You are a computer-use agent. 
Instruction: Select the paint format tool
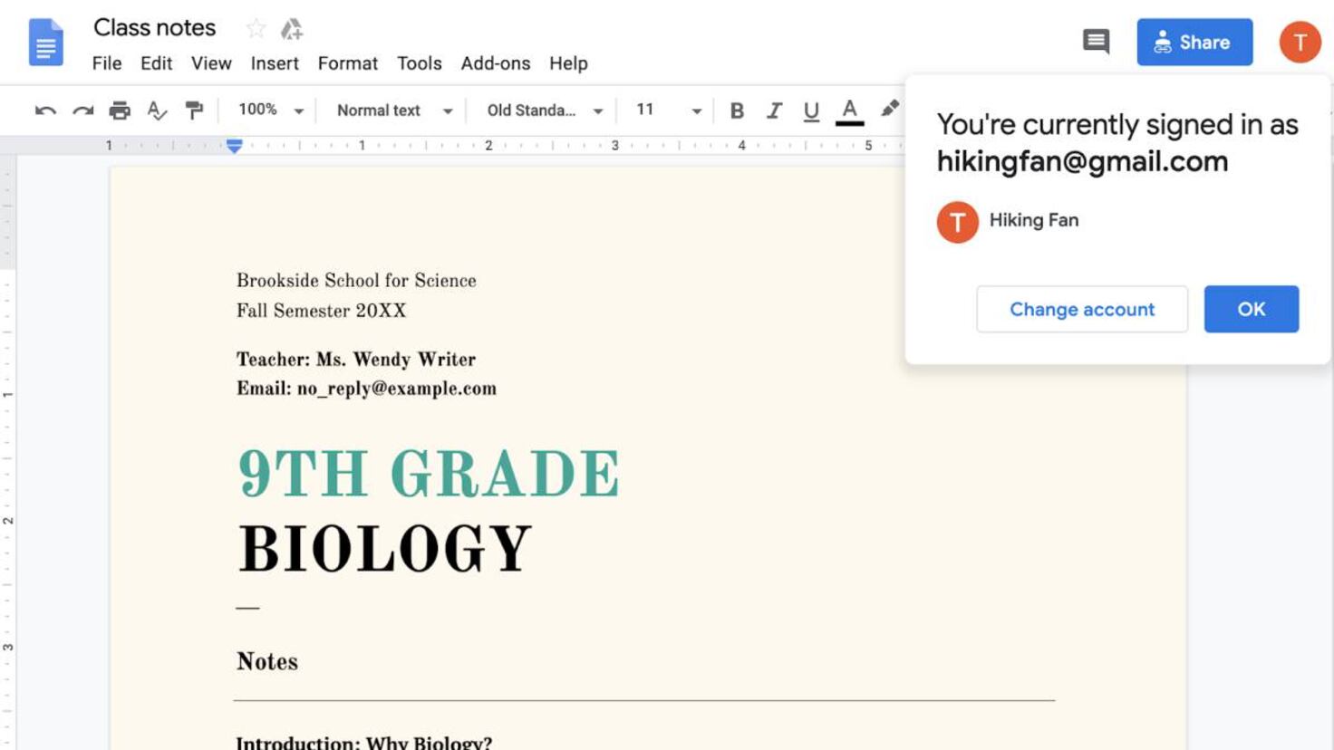[194, 111]
